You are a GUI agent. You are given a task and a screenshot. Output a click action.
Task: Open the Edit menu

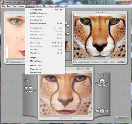(x=9, y=6)
